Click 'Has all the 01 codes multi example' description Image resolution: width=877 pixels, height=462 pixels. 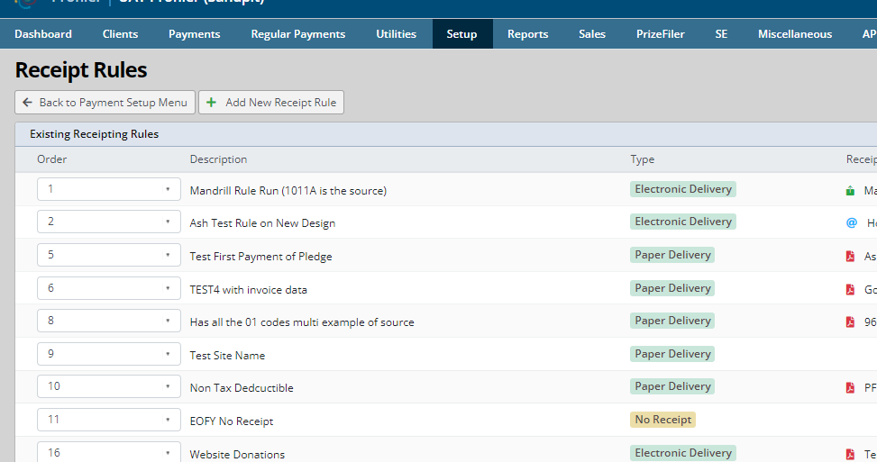tap(302, 322)
